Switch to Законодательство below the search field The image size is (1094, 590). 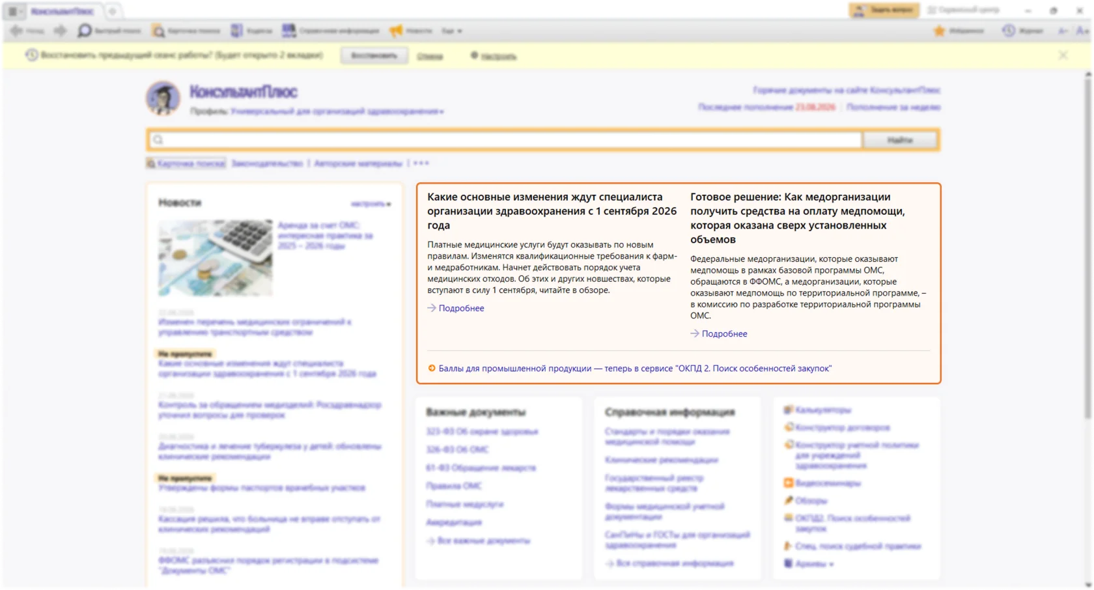(x=267, y=163)
